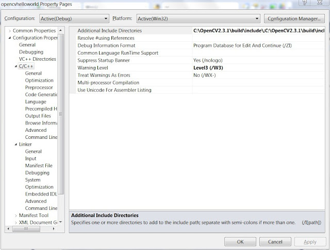Click the tree's horizontal scrollbar right arrow
This screenshot has width=330, height=250.
[54, 229]
